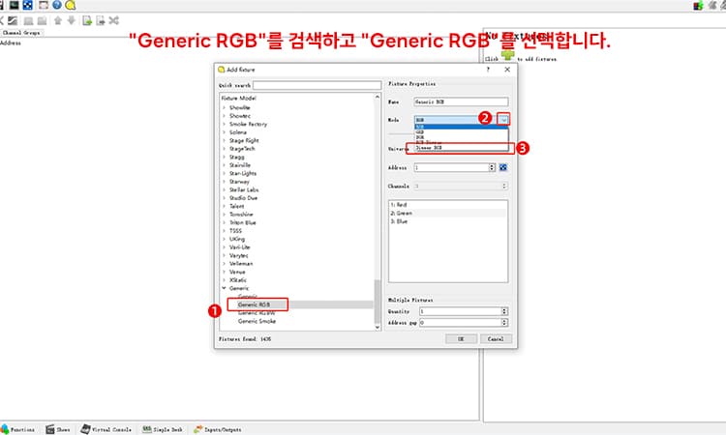Viewport: 726px width, 435px height.
Task: Open the DMX monitor from top toolbar
Action: click(15, 5)
